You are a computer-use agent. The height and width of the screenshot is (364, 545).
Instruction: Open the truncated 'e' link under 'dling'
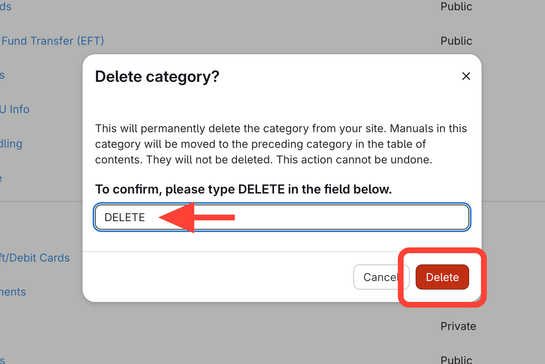1,178
